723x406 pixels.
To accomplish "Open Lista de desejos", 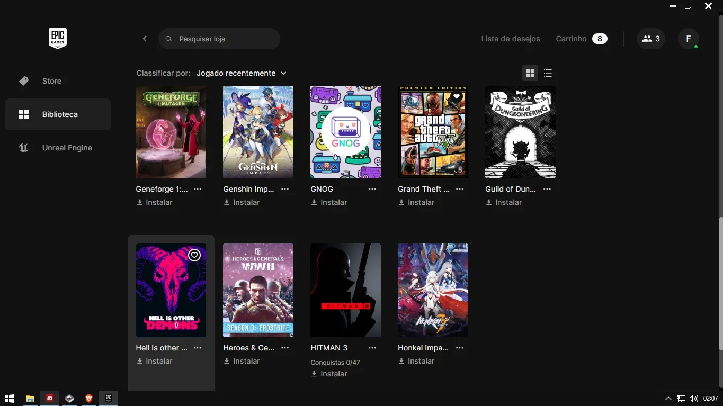I will coord(511,39).
